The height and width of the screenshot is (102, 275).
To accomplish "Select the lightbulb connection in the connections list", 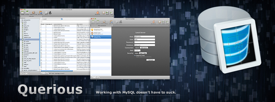I will (x=101, y=30).
